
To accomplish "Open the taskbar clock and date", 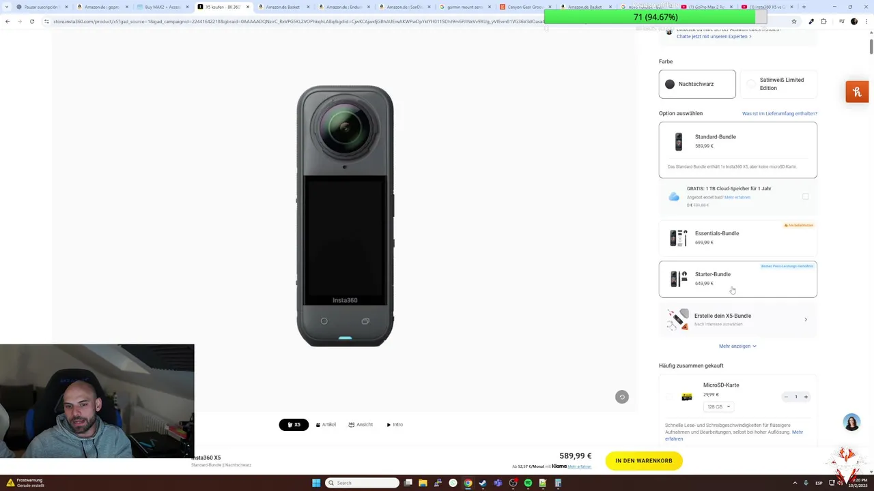I will pos(857,483).
